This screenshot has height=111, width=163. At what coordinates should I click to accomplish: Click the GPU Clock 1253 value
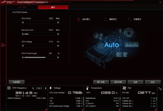tap(51, 18)
